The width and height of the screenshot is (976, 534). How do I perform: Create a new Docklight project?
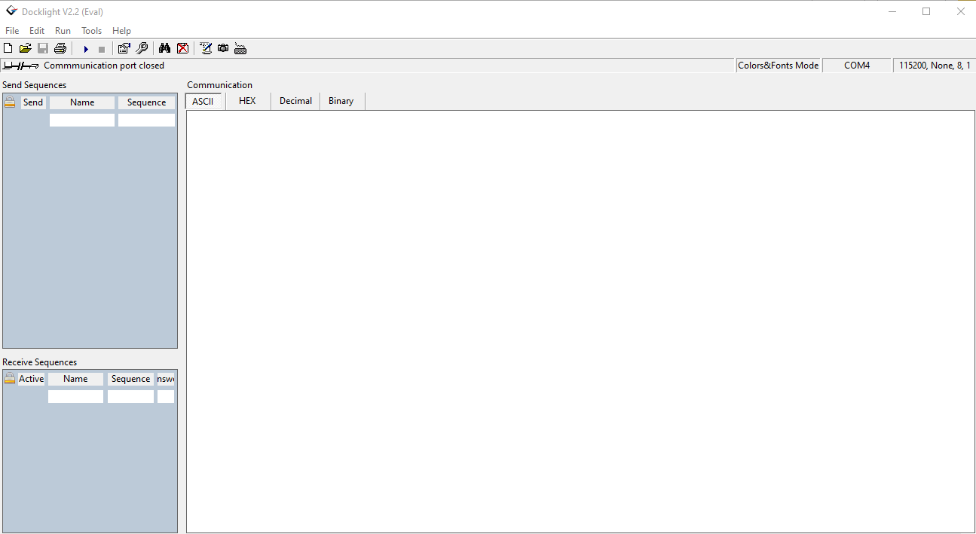(8, 47)
